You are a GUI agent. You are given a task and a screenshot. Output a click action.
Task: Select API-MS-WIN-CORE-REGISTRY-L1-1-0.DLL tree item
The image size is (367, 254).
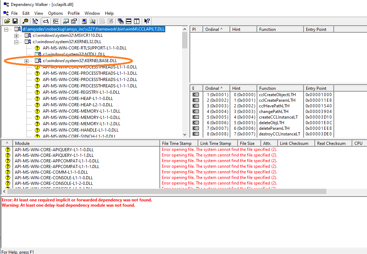[x=81, y=92]
